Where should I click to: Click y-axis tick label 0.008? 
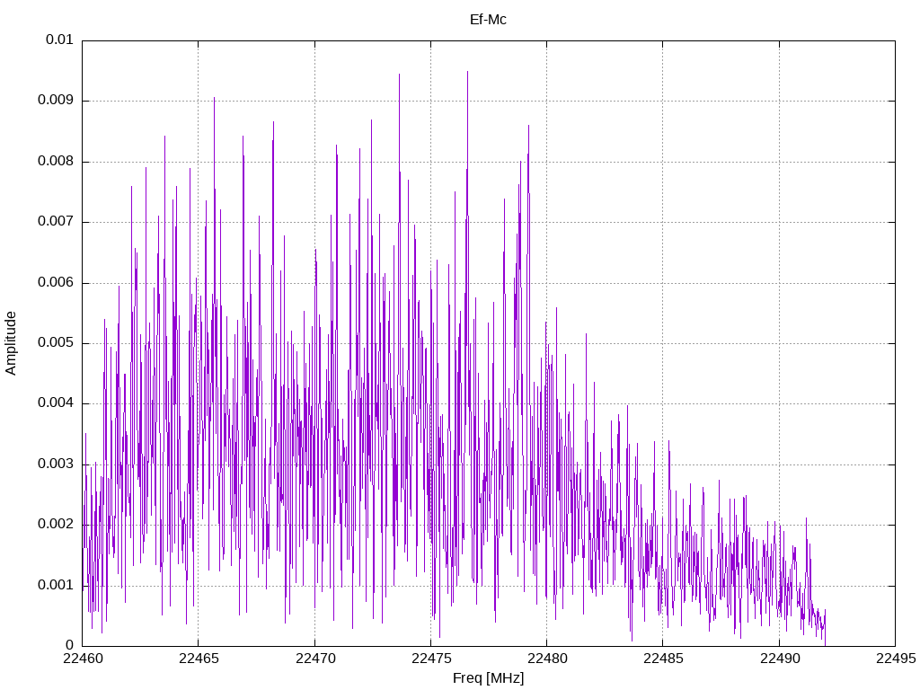click(56, 161)
